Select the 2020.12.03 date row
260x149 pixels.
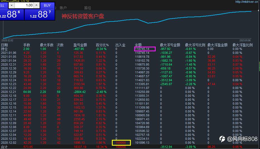[x=9, y=139]
